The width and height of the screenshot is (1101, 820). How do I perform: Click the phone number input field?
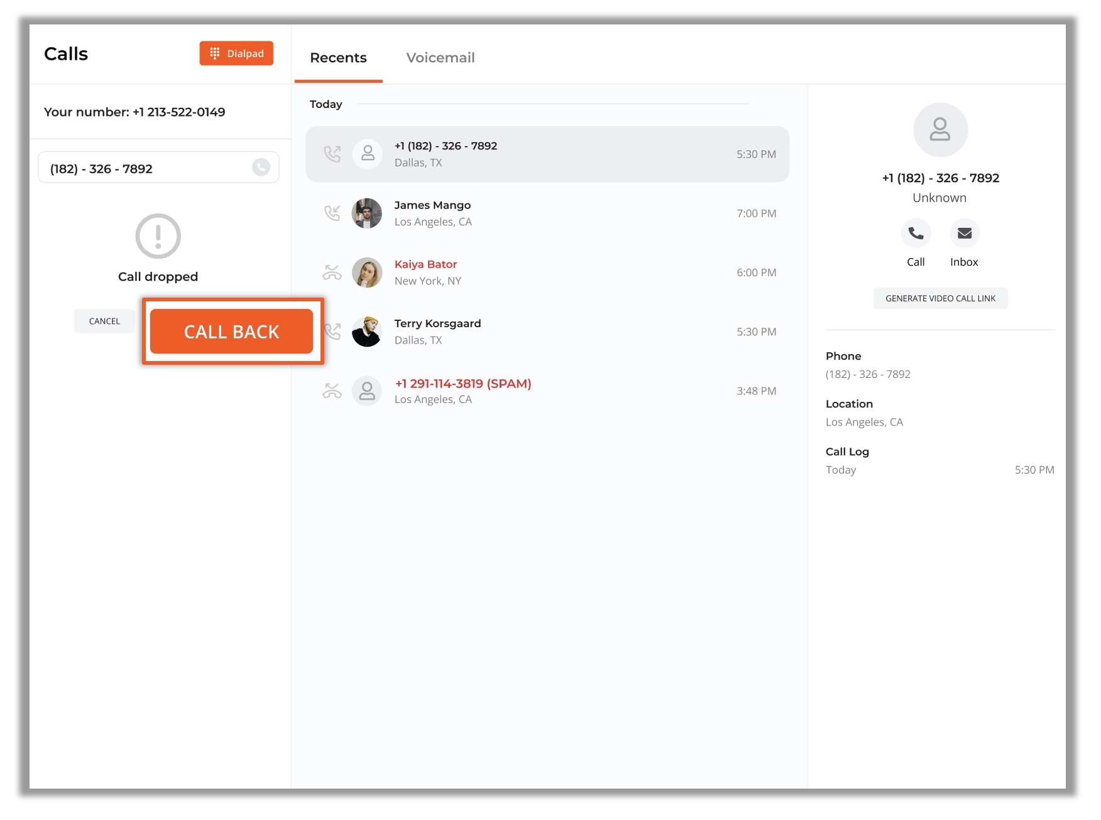click(158, 168)
